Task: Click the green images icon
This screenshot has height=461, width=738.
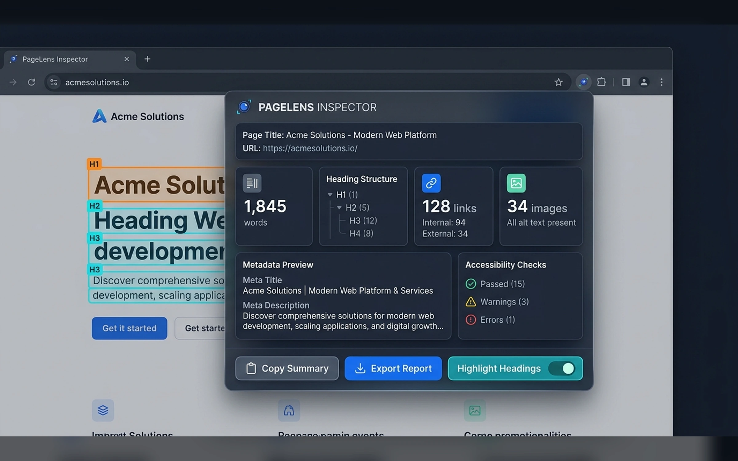Action: point(516,183)
